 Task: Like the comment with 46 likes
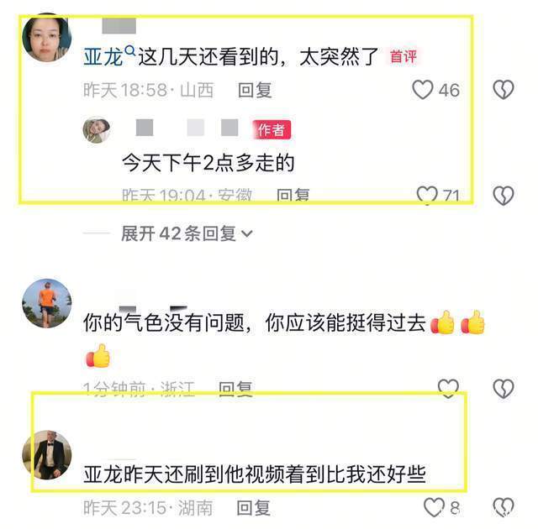click(x=422, y=90)
